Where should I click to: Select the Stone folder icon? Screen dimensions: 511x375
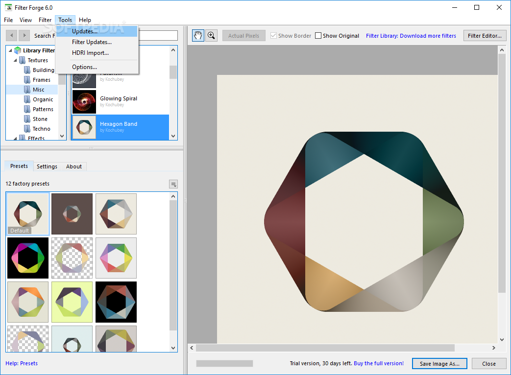[x=28, y=119]
